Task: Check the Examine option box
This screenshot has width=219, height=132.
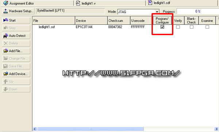Action: tap(207, 27)
